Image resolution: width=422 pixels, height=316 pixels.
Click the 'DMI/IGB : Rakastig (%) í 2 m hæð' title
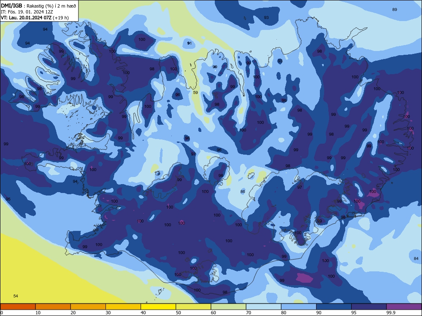[x=38, y=5]
